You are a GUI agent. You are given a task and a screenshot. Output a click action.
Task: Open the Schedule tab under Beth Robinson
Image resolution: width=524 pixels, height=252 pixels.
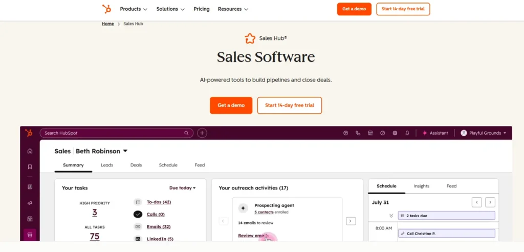pos(168,165)
